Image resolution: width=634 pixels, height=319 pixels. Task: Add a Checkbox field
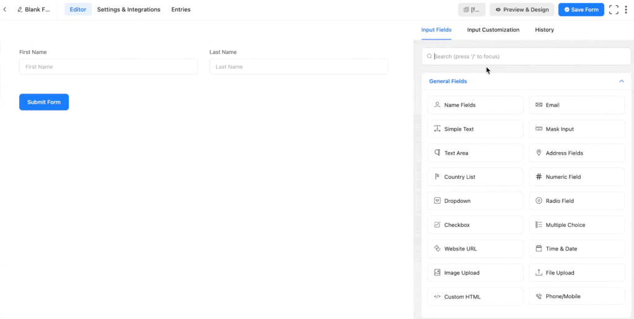click(475, 225)
